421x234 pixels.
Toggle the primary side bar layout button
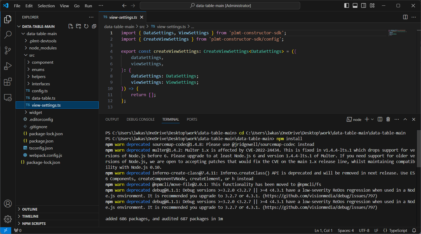click(347, 5)
